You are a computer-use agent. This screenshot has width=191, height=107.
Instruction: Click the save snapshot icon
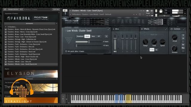coord(140,15)
